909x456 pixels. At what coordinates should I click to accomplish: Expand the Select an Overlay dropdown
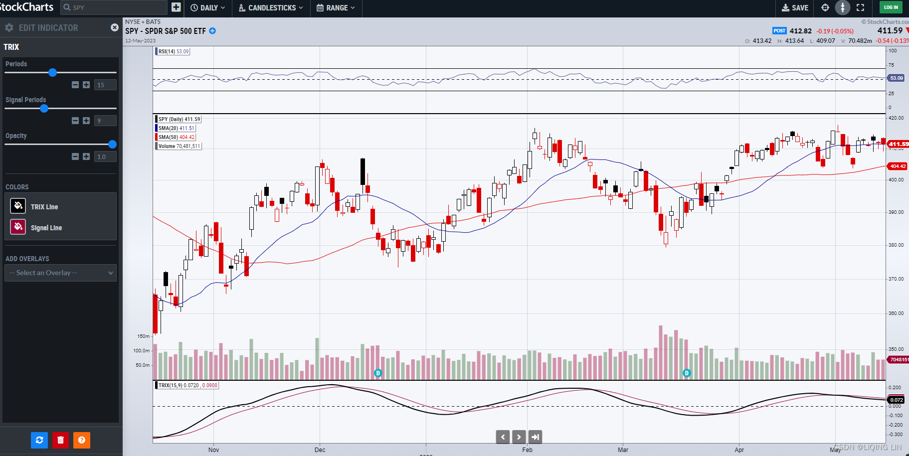(60, 273)
